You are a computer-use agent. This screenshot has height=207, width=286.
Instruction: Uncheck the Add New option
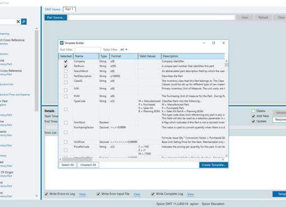[253, 116]
